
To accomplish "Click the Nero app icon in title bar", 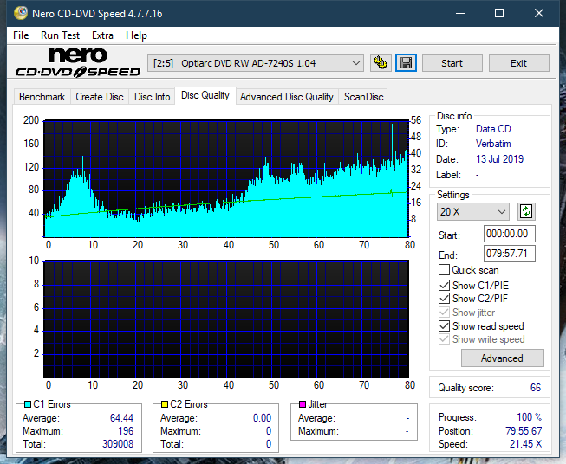I will 21,13.
